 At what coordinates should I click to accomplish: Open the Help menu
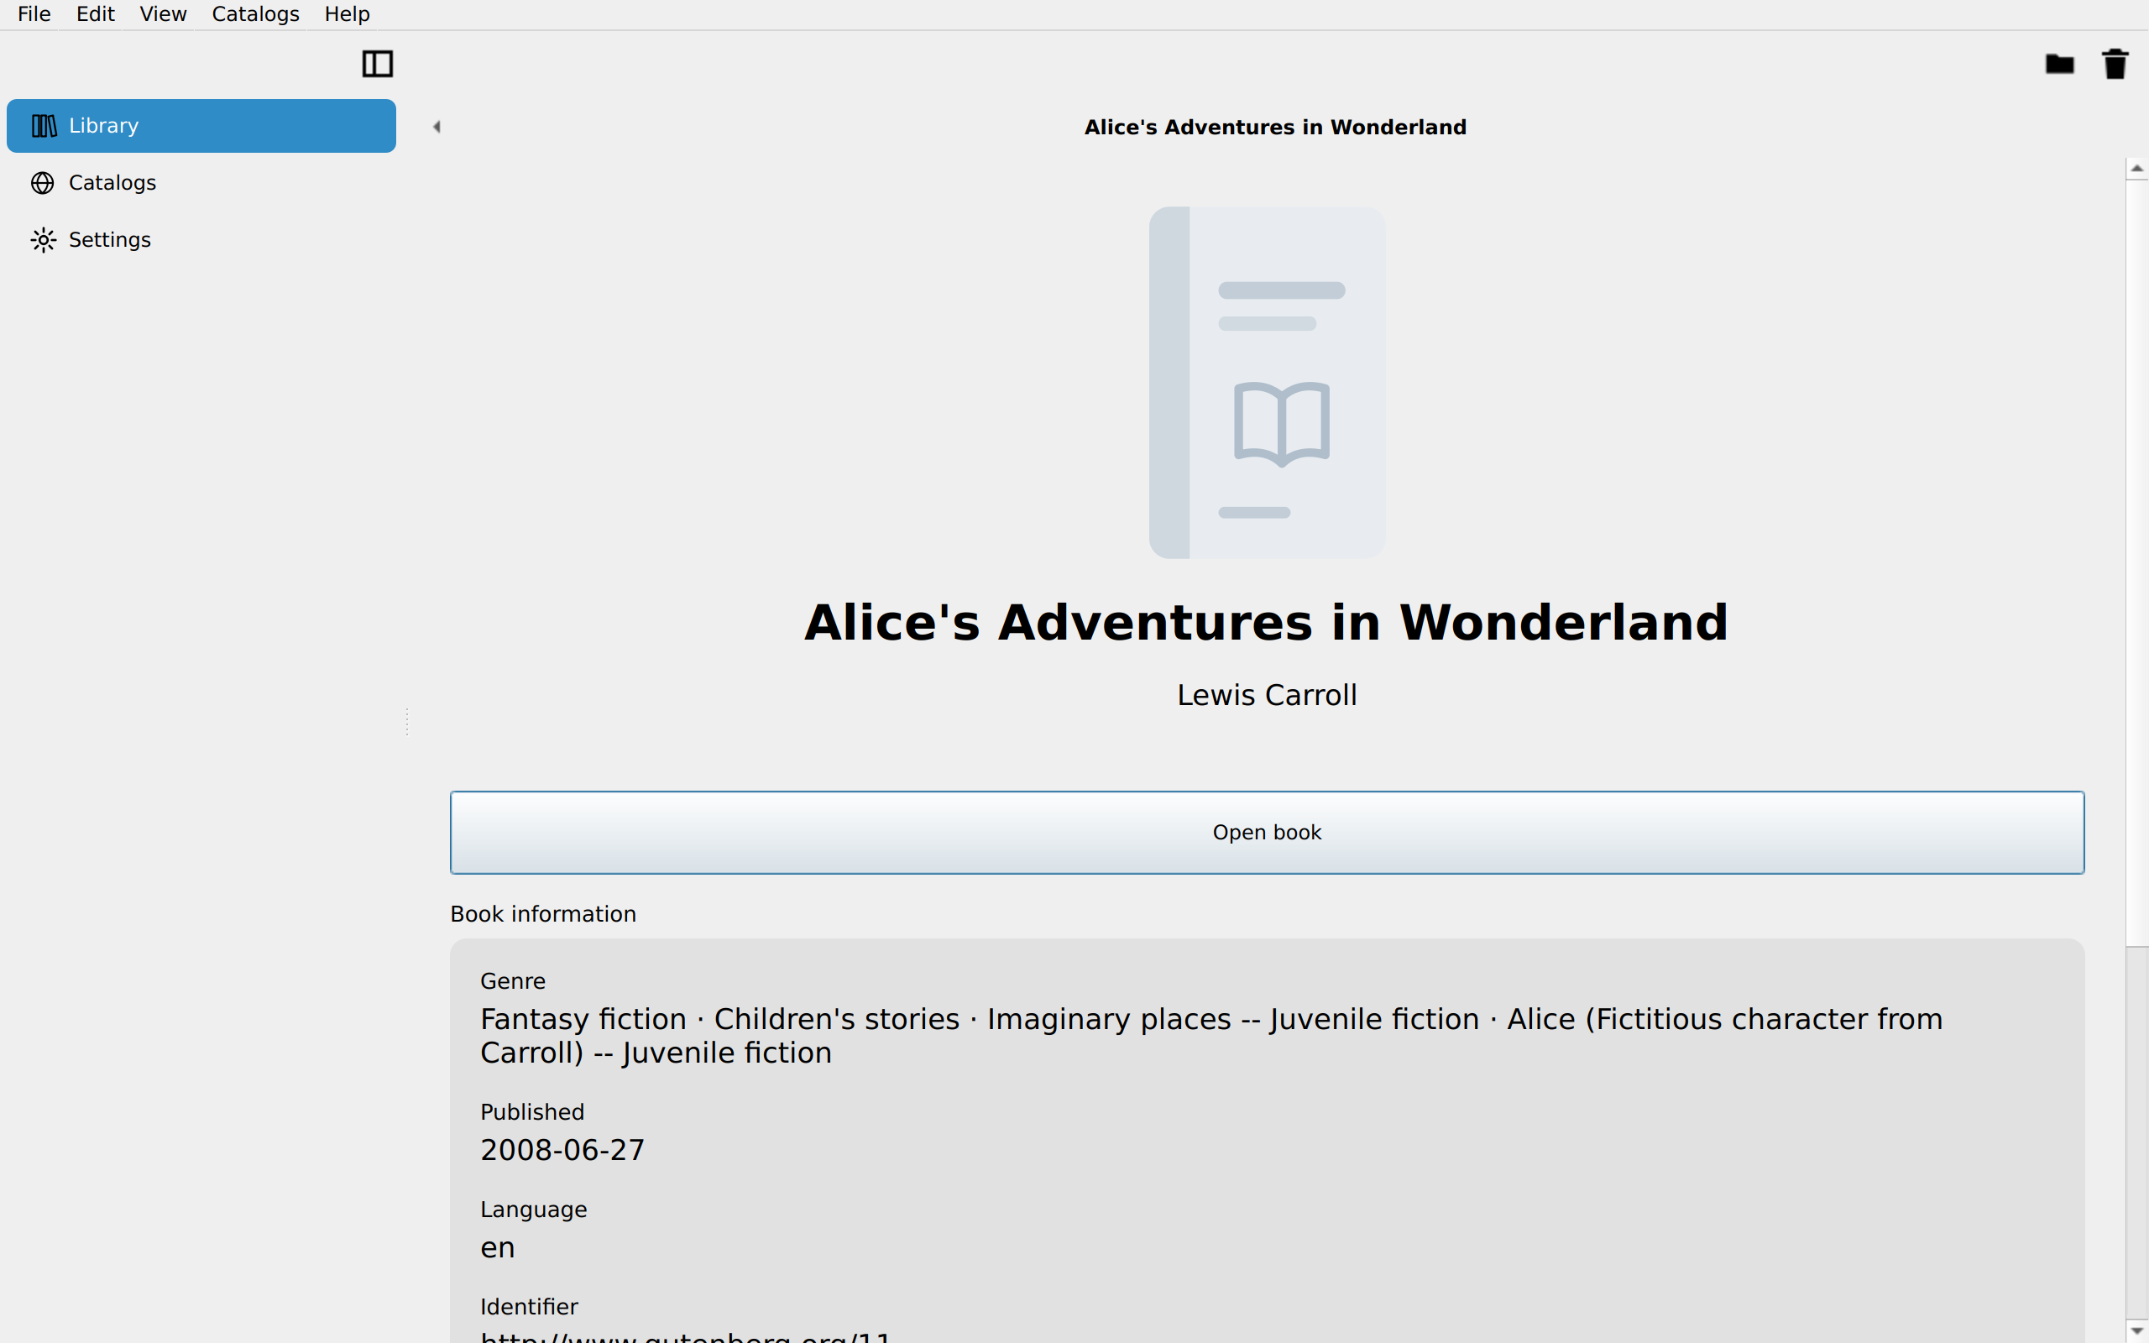[348, 14]
